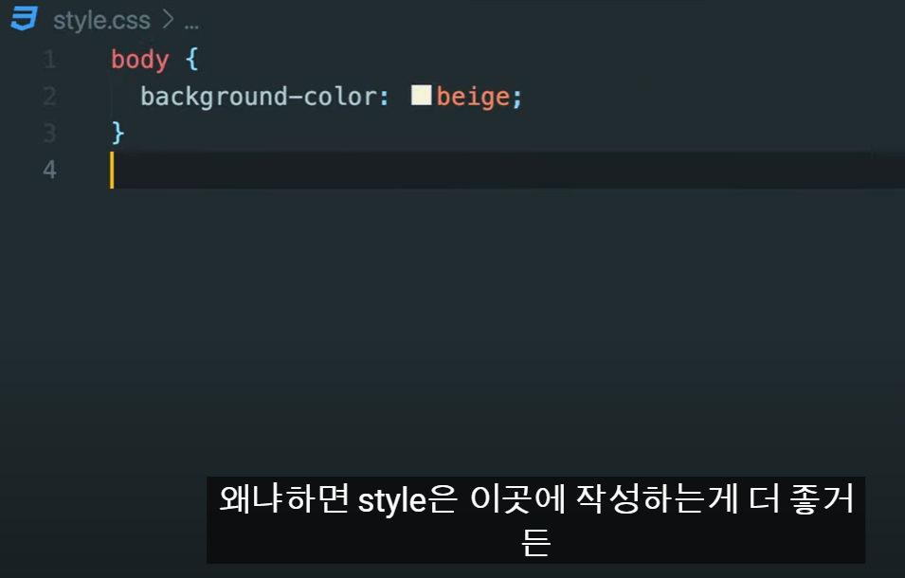The width and height of the screenshot is (905, 578).
Task: Click the CSS file icon in breadcrumb
Action: (24, 19)
